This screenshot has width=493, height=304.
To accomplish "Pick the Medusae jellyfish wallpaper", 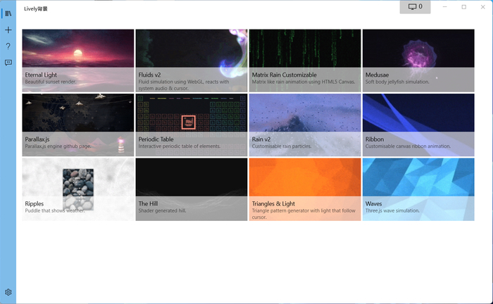I will (x=418, y=60).
